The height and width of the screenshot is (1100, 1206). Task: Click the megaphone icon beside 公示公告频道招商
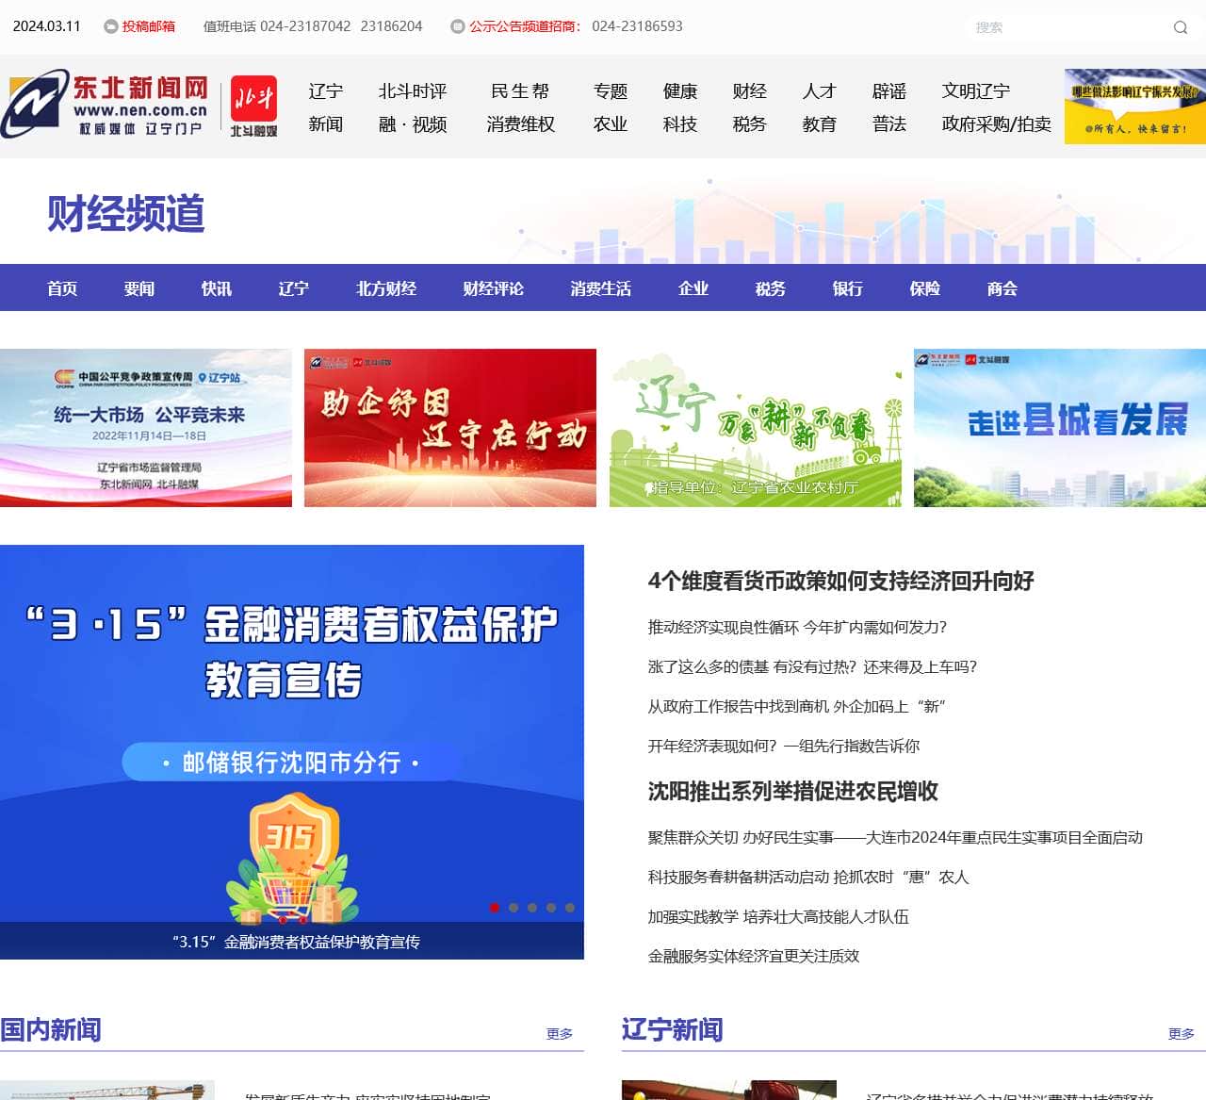click(x=459, y=26)
